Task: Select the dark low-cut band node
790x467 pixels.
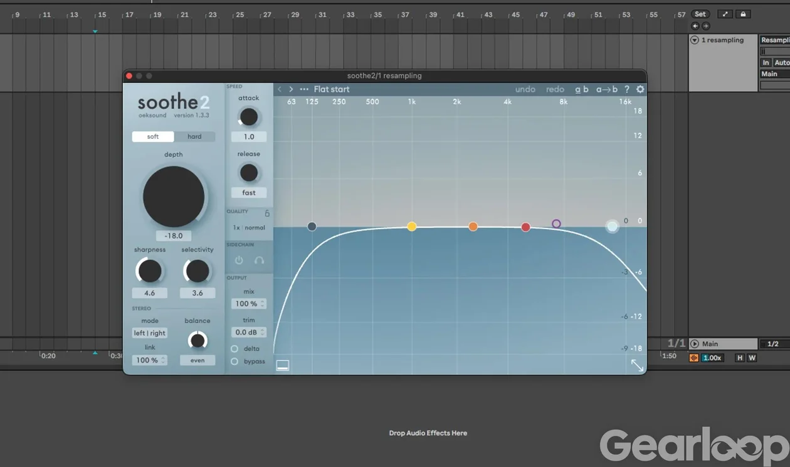Action: coord(312,227)
